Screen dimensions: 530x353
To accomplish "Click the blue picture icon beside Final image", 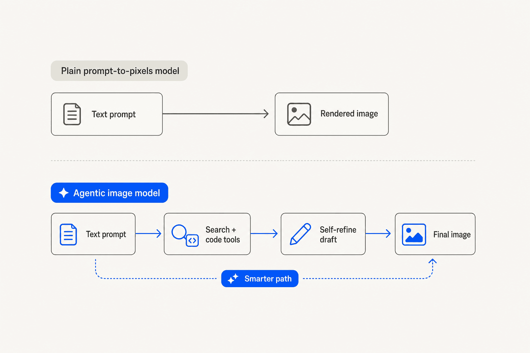I will click(414, 234).
